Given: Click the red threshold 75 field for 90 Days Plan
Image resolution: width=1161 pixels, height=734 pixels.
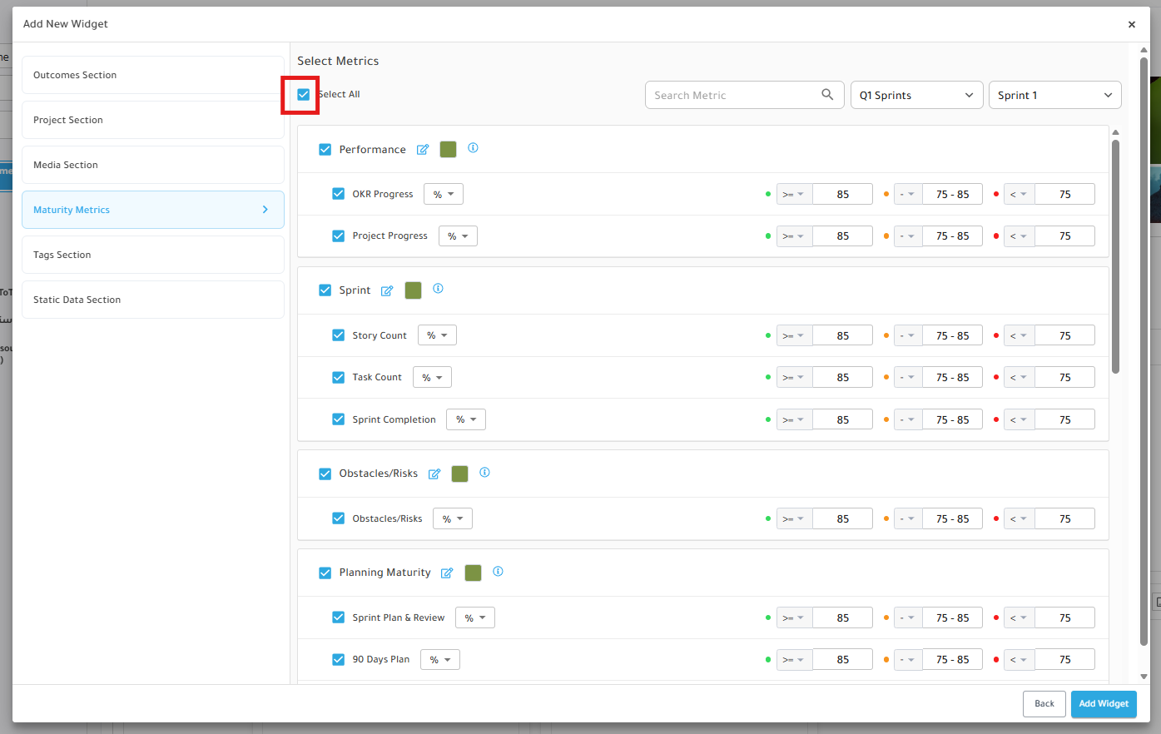Looking at the screenshot, I should point(1064,660).
